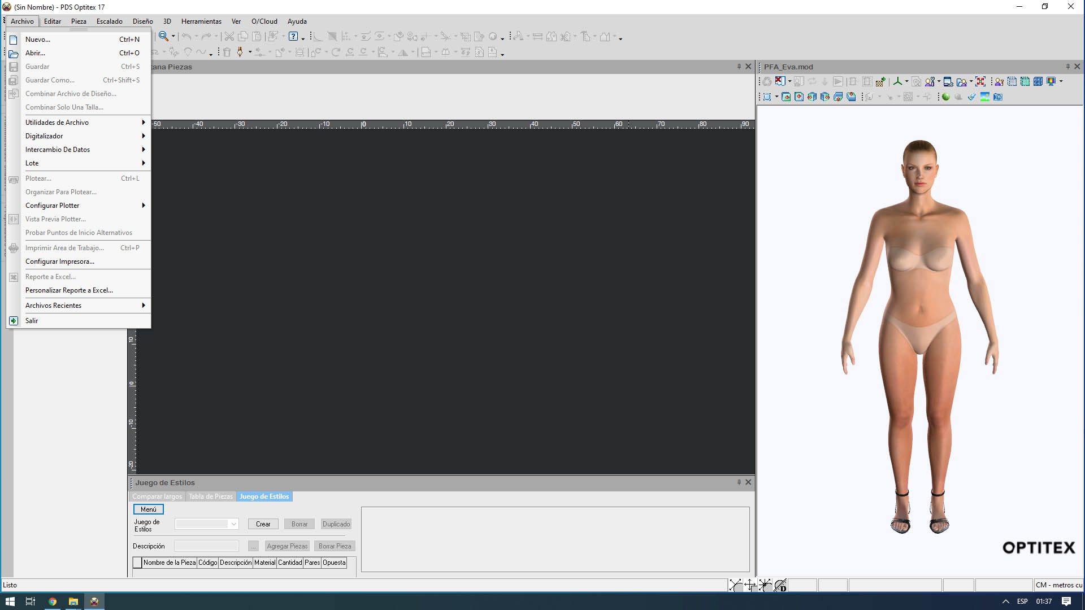This screenshot has width=1085, height=610.
Task: Click the clear cloth red X icon
Action: pos(780,81)
